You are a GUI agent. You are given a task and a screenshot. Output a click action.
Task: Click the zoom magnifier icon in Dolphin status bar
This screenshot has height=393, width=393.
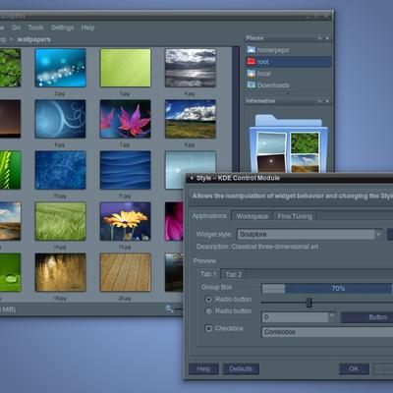169,309
